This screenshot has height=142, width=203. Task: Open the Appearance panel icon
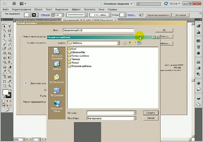coord(198,83)
